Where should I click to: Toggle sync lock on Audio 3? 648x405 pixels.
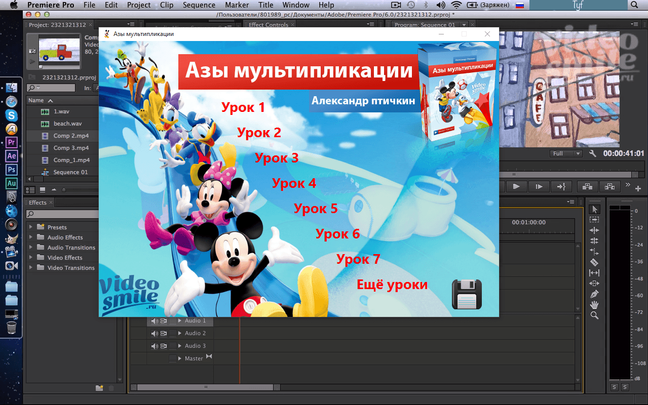pos(164,346)
